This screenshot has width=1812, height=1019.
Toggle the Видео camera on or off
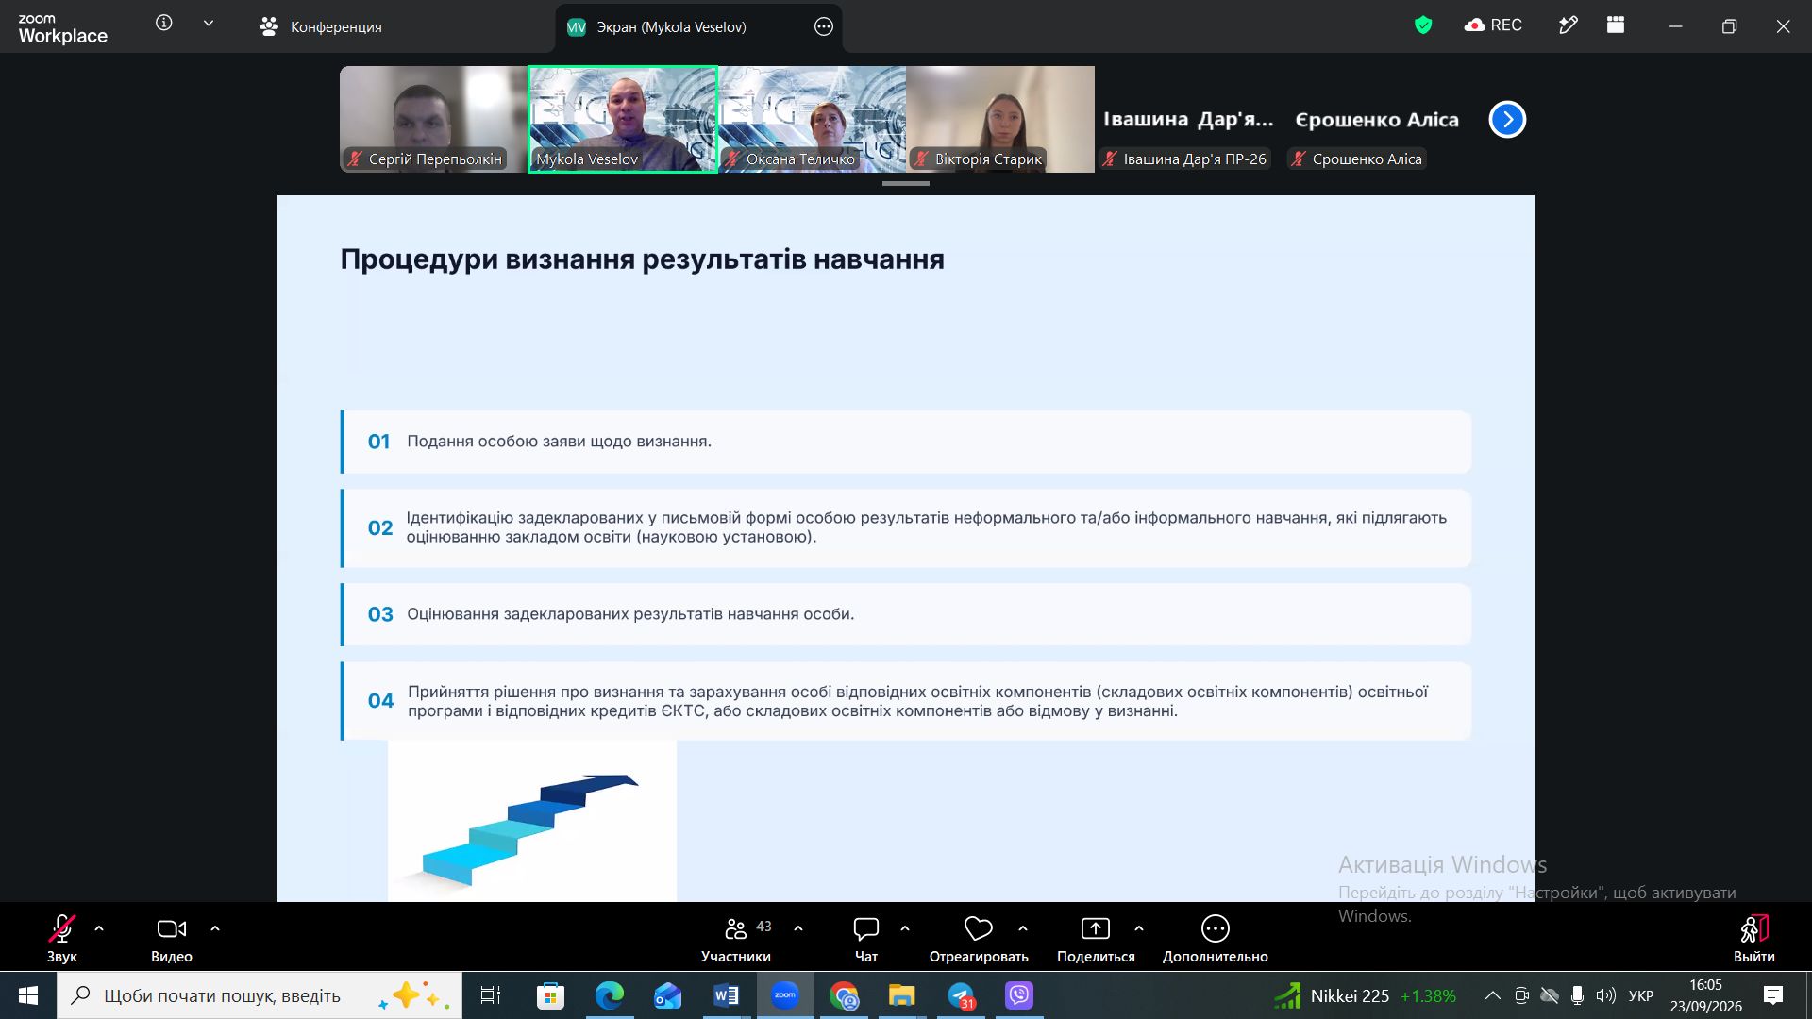click(172, 929)
